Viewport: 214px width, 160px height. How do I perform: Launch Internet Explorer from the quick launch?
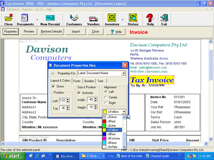click(x=37, y=156)
